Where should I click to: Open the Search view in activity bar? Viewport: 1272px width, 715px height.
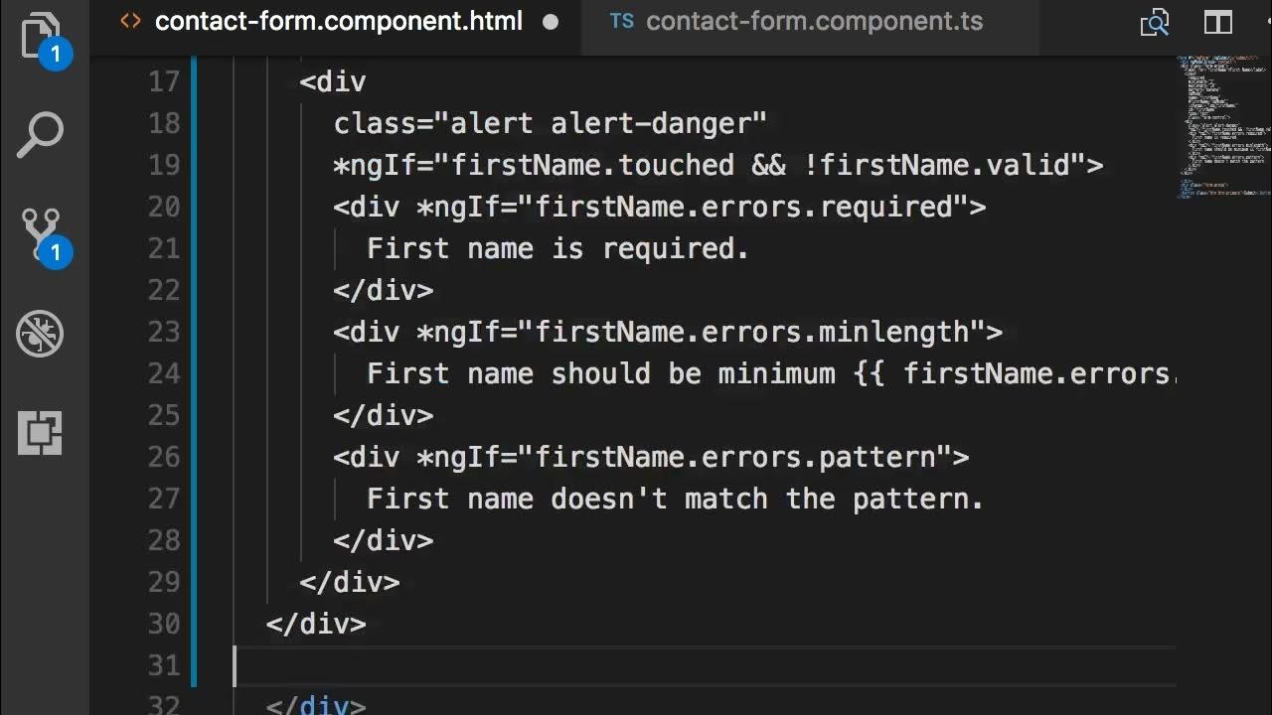41,135
